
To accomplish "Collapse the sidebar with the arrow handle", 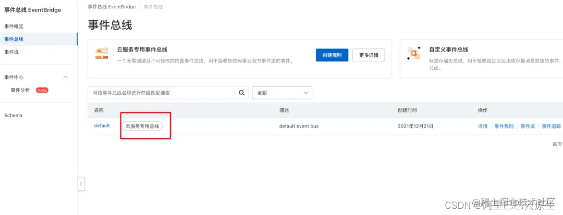I will tap(81, 184).
